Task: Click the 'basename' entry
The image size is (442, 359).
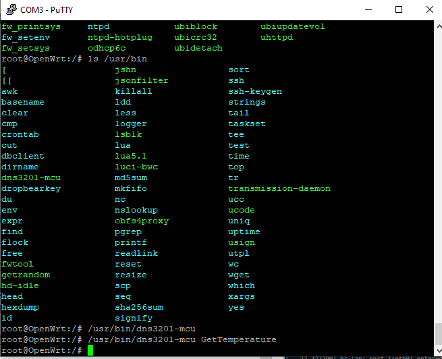Action: pos(23,102)
